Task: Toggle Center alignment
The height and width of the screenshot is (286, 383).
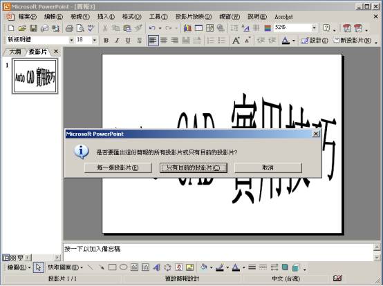Action: tap(164, 41)
